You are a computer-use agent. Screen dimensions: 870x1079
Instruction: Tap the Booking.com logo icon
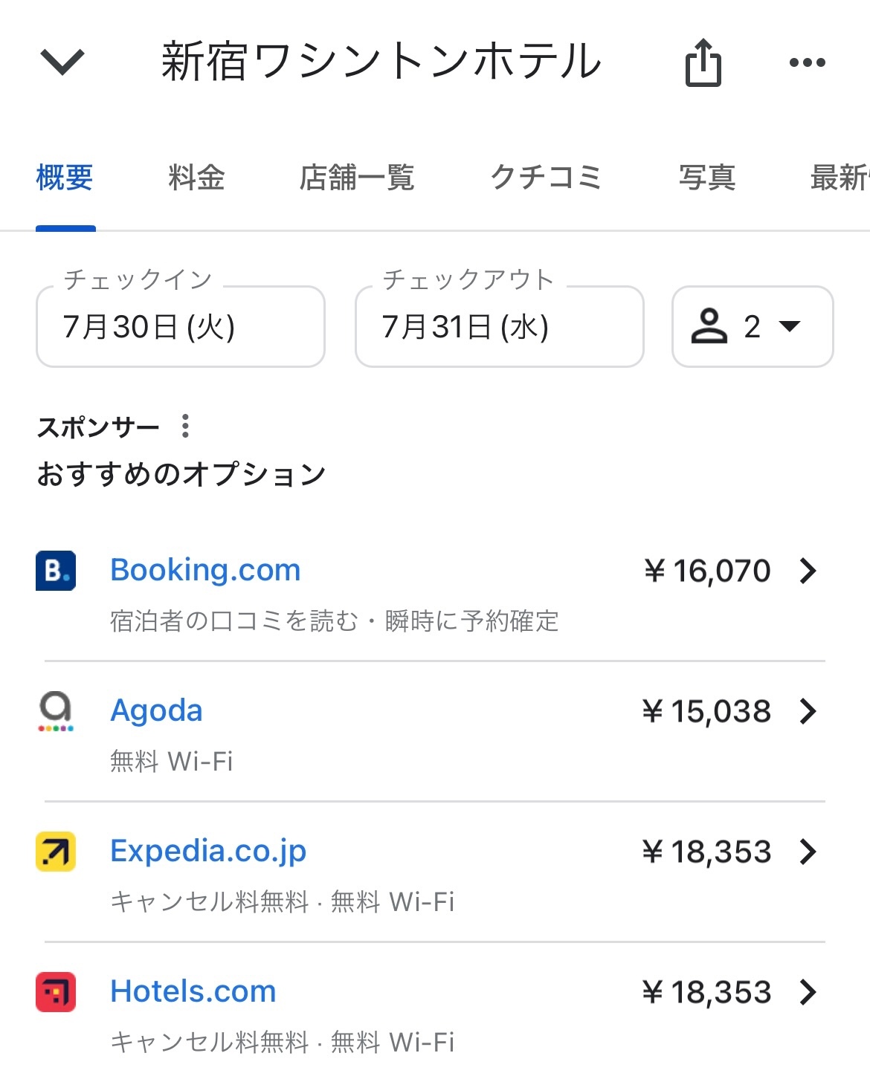(56, 571)
